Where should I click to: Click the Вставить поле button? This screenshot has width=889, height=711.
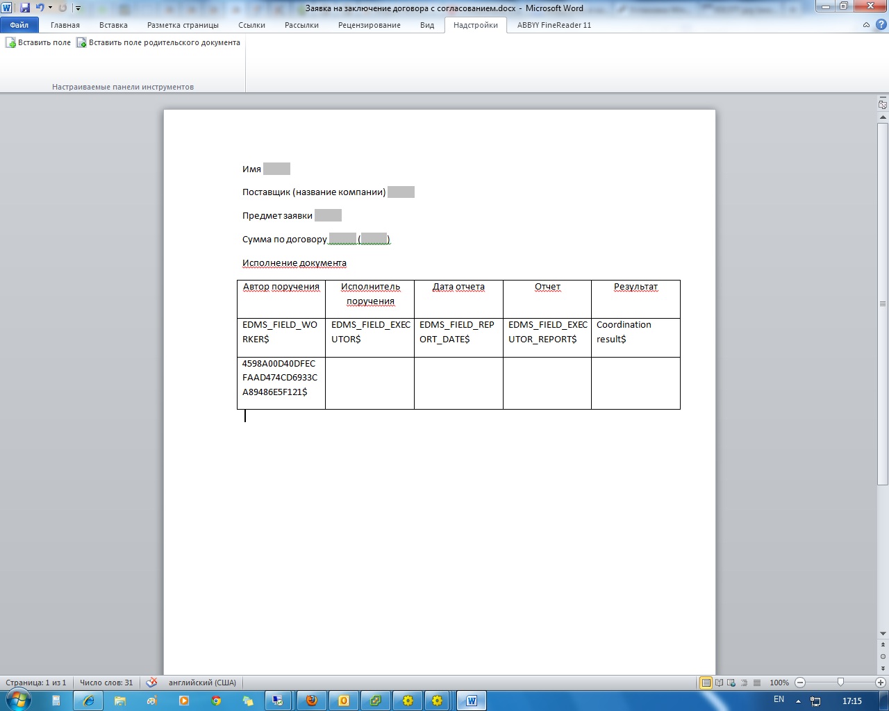click(x=38, y=43)
